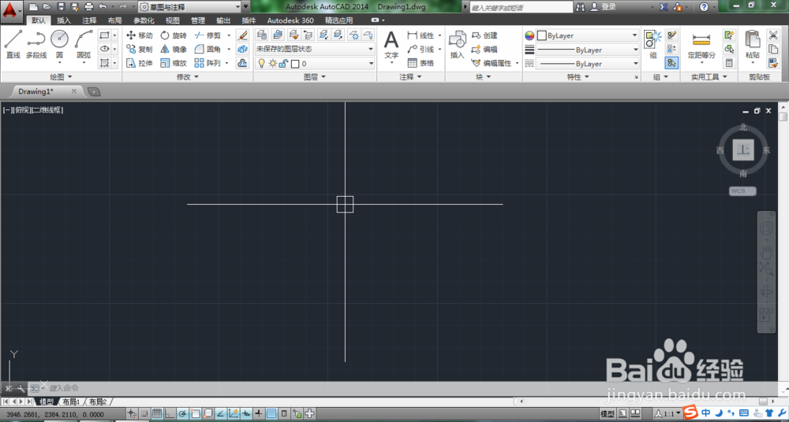This screenshot has width=789, height=422.
Task: Click the Undo arrow in quick access toolbar
Action: pyautogui.click(x=102, y=6)
